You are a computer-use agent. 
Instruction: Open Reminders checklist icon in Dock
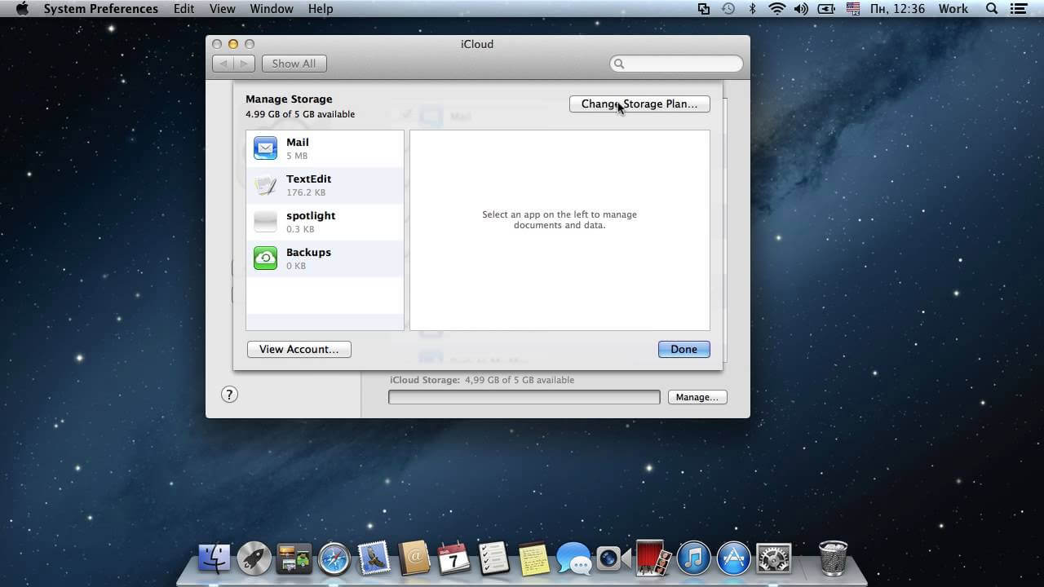point(494,559)
